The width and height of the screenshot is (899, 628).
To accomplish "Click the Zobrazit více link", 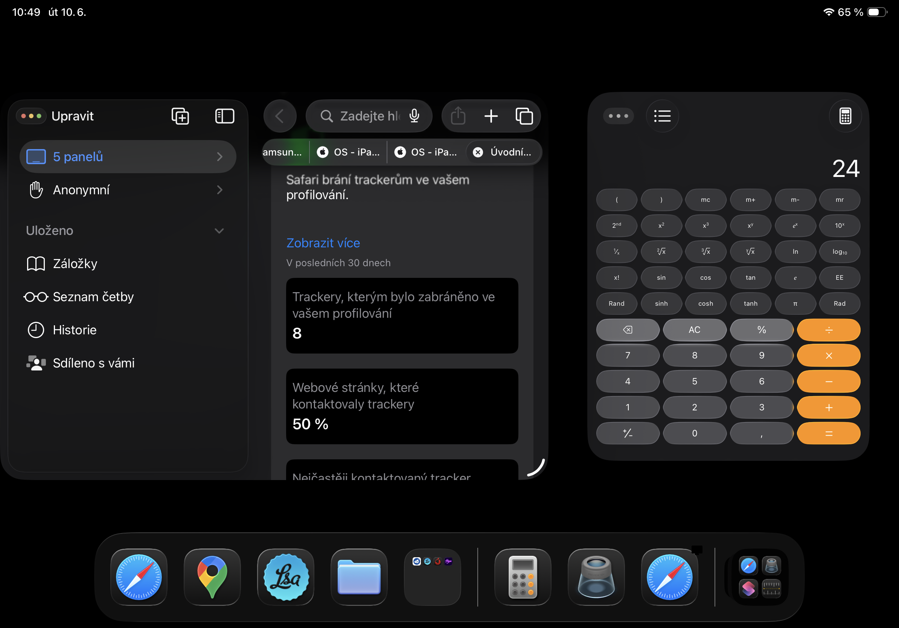I will coord(323,243).
